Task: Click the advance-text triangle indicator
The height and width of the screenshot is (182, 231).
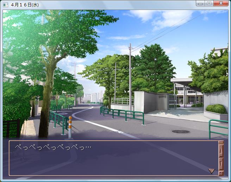Action: [211, 171]
